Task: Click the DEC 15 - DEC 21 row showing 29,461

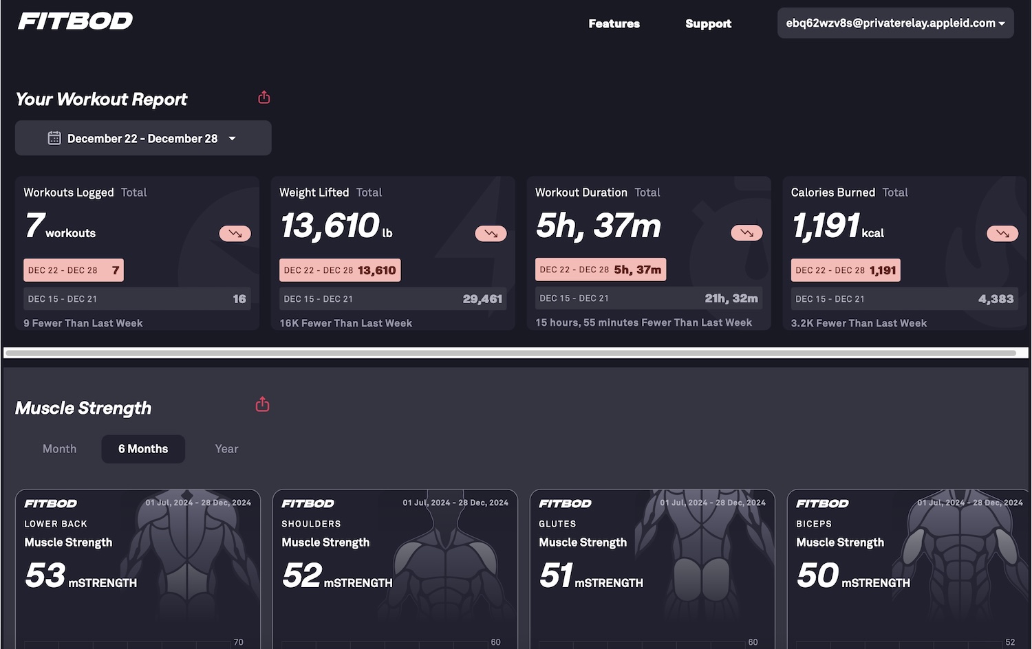Action: 393,299
